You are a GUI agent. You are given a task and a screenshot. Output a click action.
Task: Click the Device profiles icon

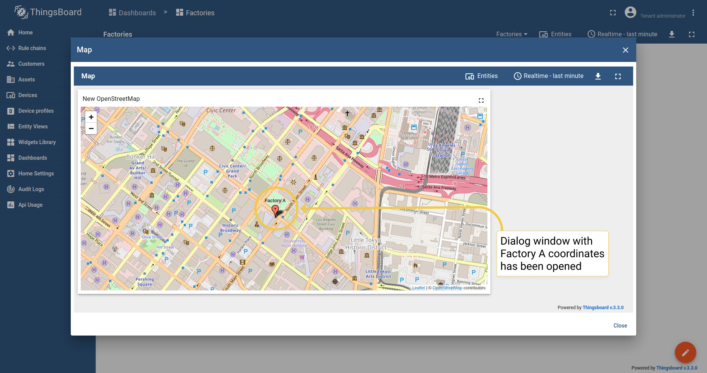click(x=11, y=111)
